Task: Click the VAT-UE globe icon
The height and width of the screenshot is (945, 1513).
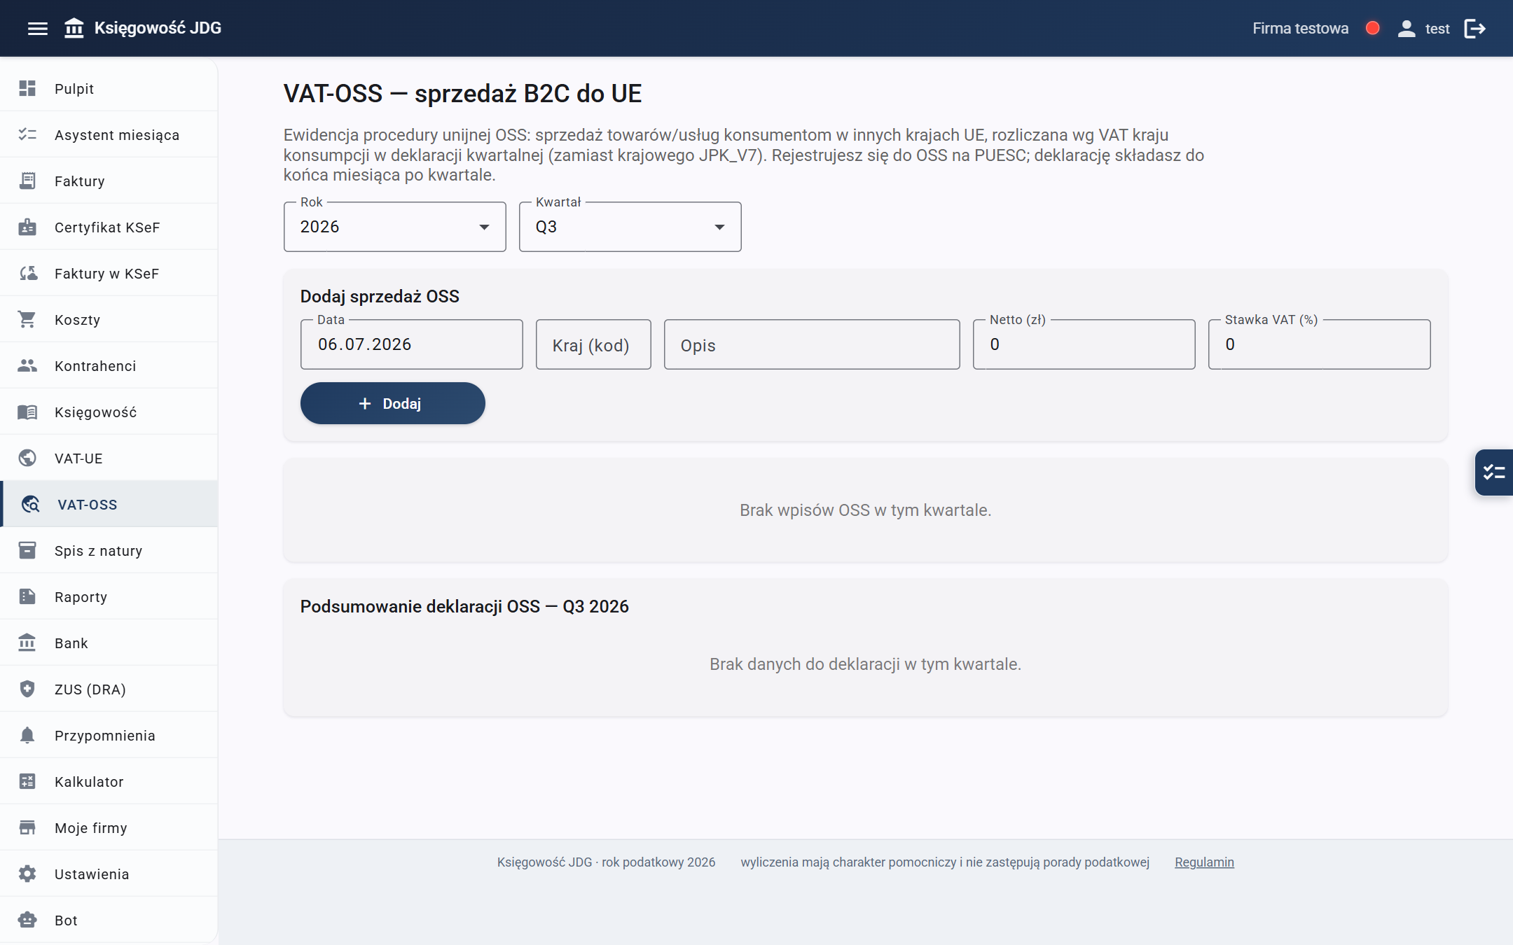Action: pos(27,458)
